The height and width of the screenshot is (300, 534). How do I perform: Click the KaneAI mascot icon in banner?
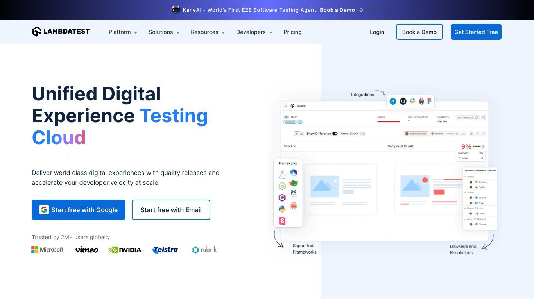point(176,10)
